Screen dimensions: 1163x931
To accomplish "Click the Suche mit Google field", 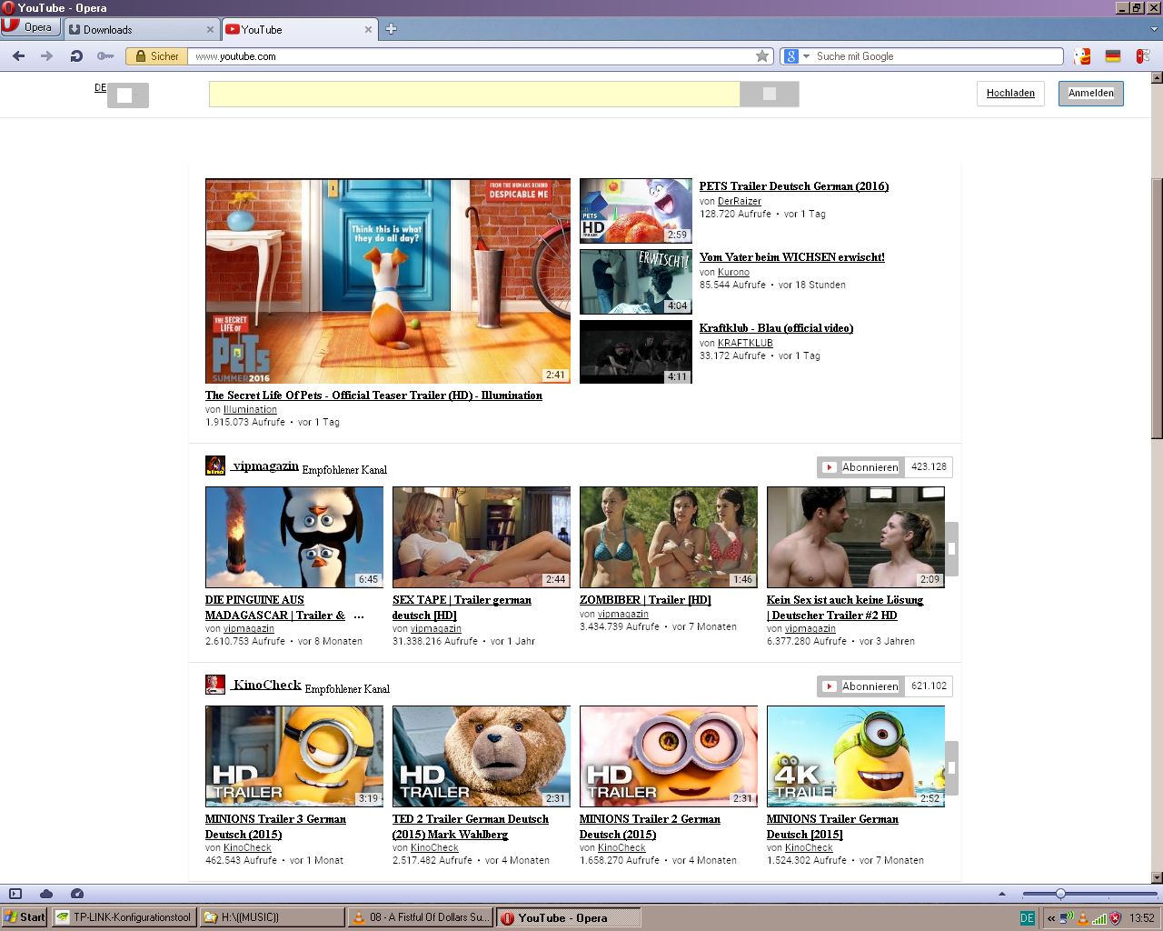I will [x=938, y=56].
